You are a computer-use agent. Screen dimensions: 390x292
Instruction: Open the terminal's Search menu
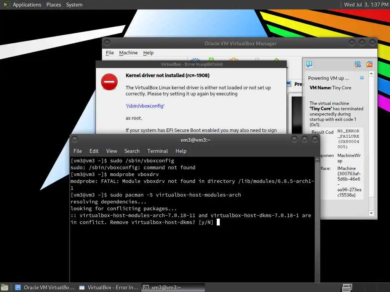(132, 151)
